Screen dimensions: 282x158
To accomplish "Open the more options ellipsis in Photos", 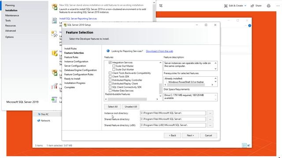I will tap(278, 6).
